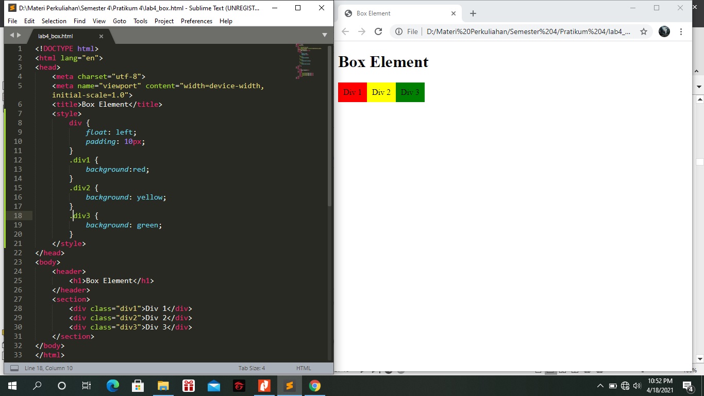This screenshot has height=396, width=704.
Task: Bookmark the page using the star icon
Action: click(x=643, y=31)
